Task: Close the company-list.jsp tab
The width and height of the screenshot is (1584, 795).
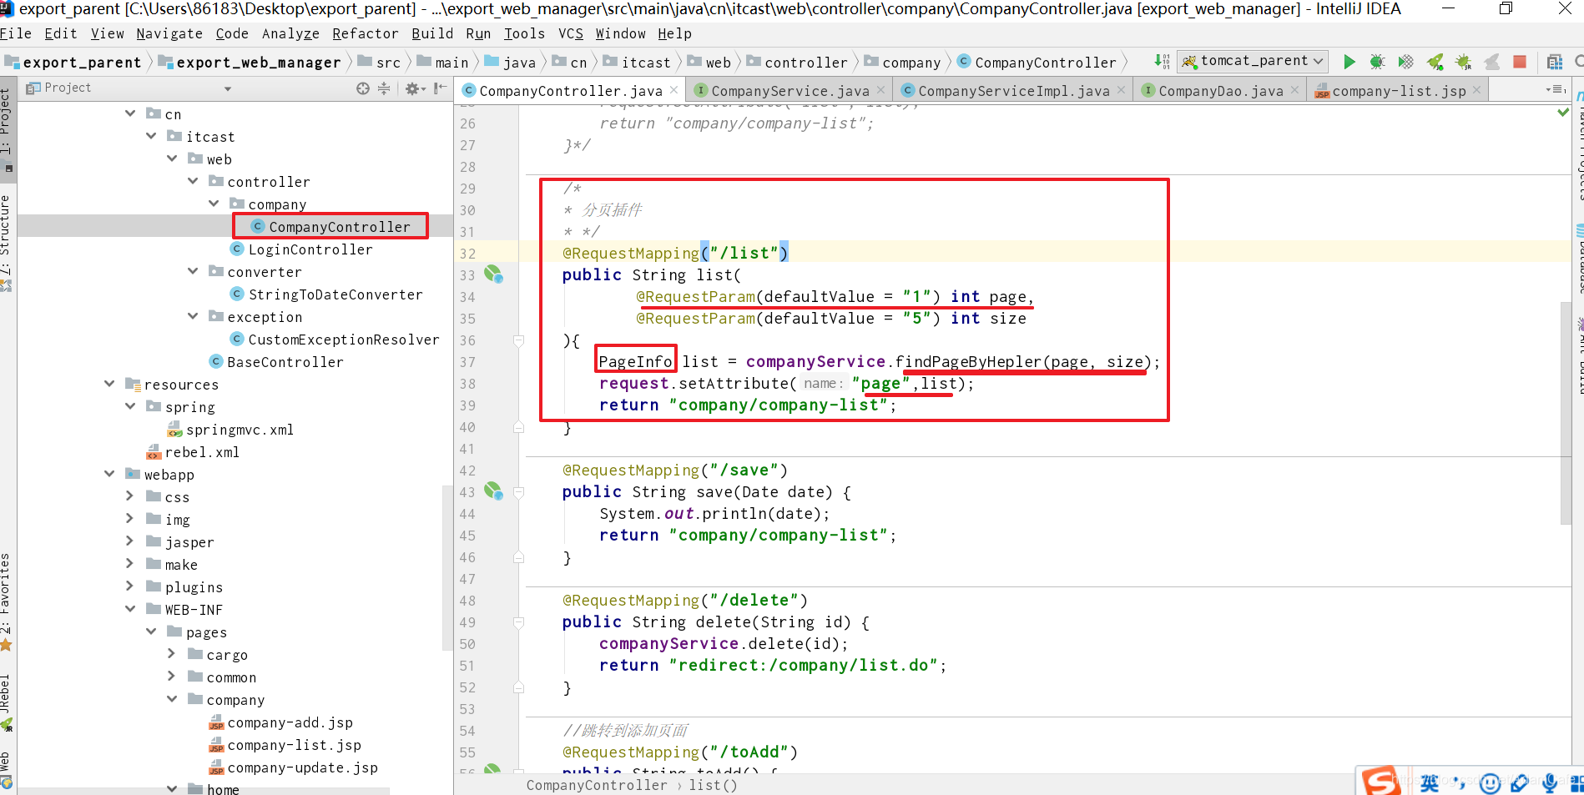Action: [1476, 90]
